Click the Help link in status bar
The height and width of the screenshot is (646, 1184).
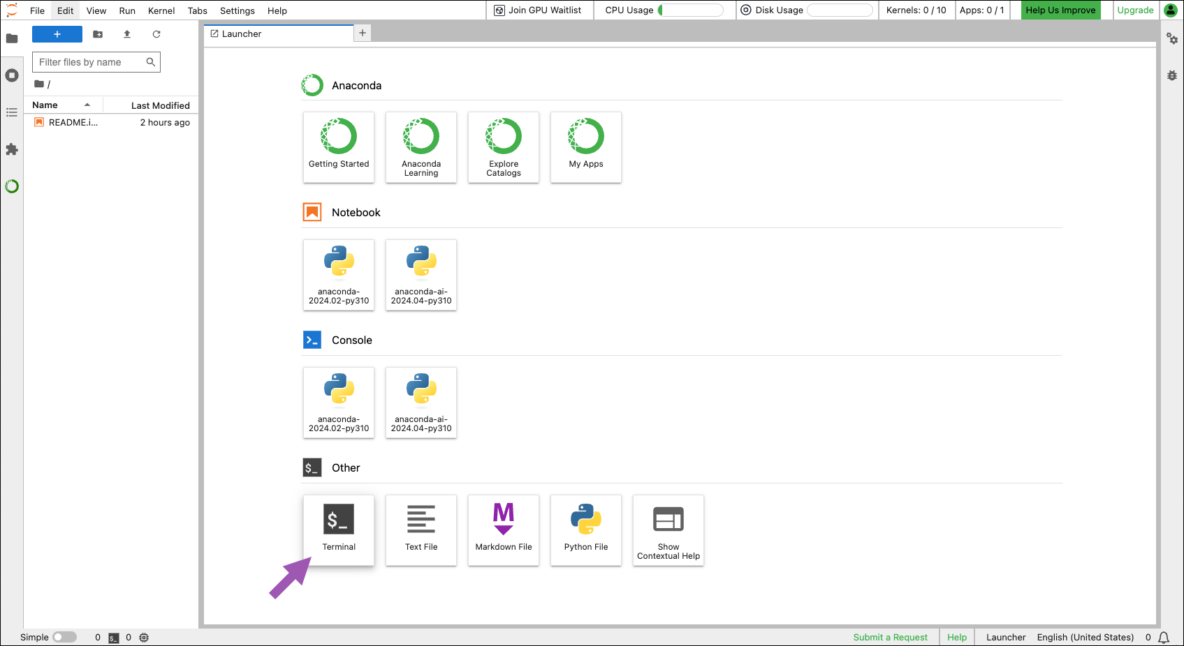(956, 637)
